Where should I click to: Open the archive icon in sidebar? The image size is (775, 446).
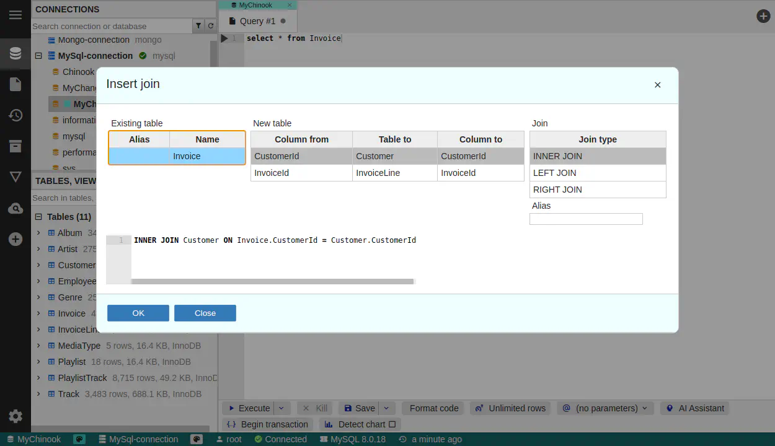coord(15,146)
